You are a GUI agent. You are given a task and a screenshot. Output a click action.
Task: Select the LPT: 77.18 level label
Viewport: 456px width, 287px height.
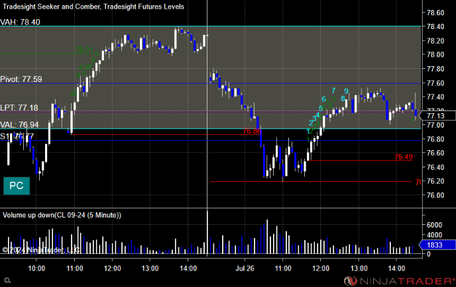(19, 108)
